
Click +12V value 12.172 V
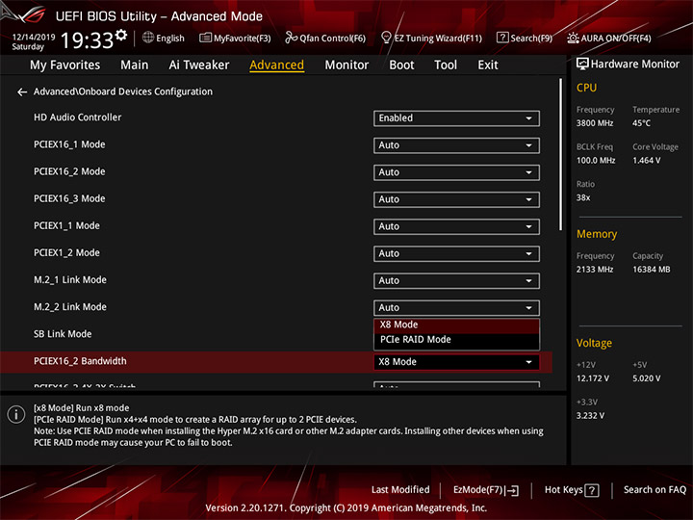tap(592, 379)
